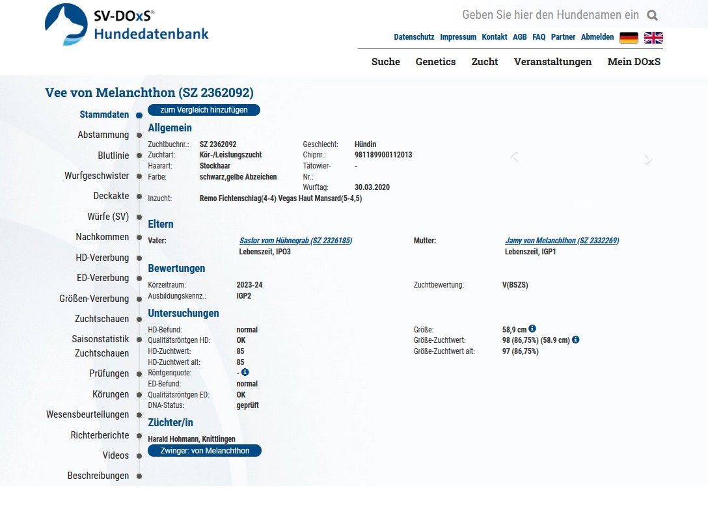The height and width of the screenshot is (512, 708).
Task: Click the dog name search field
Action: pyautogui.click(x=550, y=15)
